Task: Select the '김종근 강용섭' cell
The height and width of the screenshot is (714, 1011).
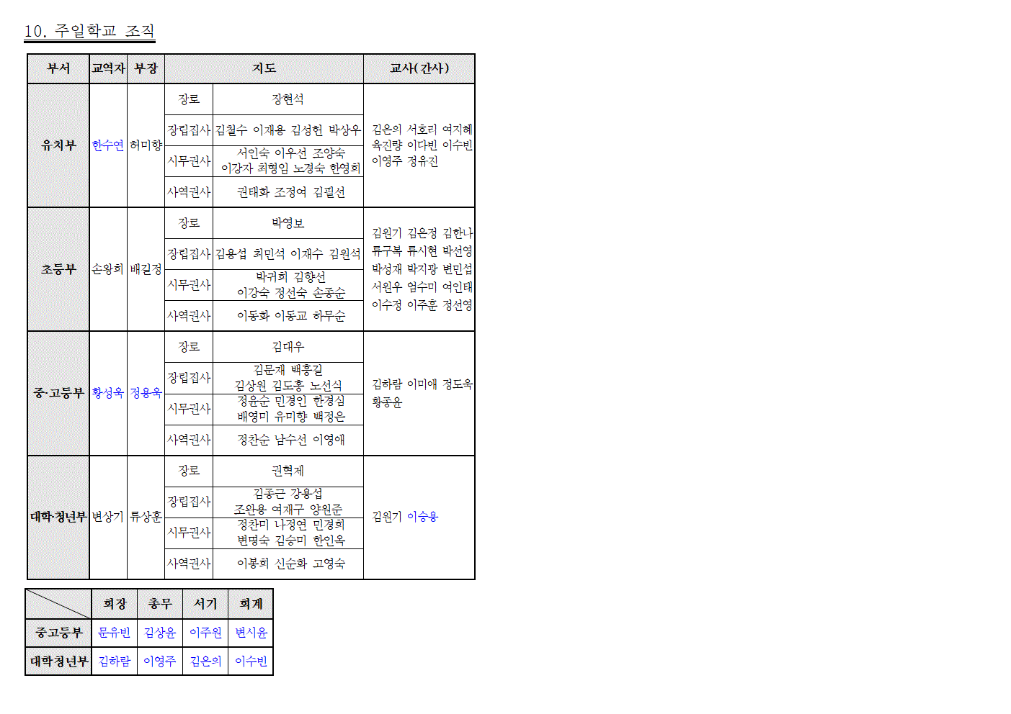Action: [288, 502]
